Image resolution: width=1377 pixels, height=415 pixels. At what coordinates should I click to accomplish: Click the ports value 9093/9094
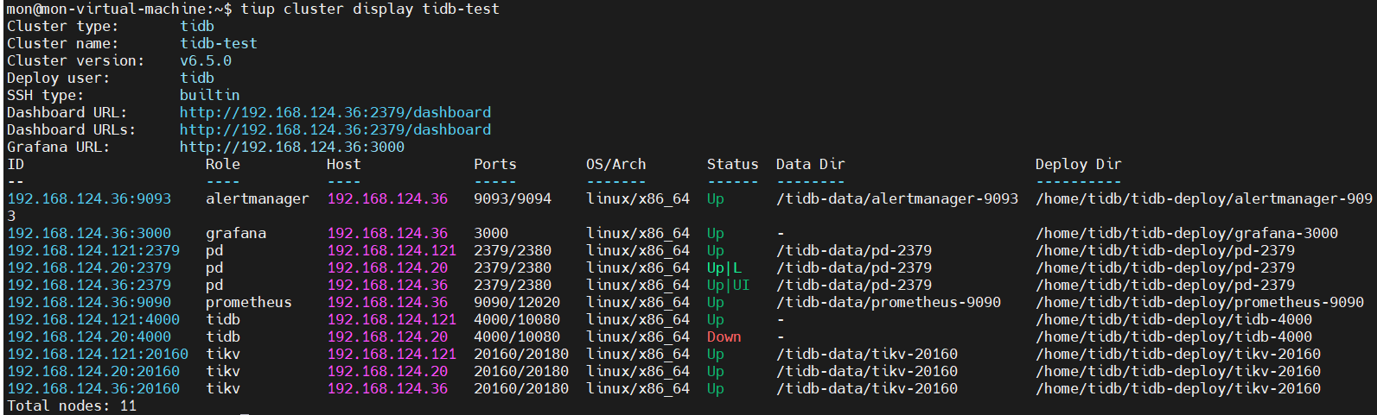[512, 198]
